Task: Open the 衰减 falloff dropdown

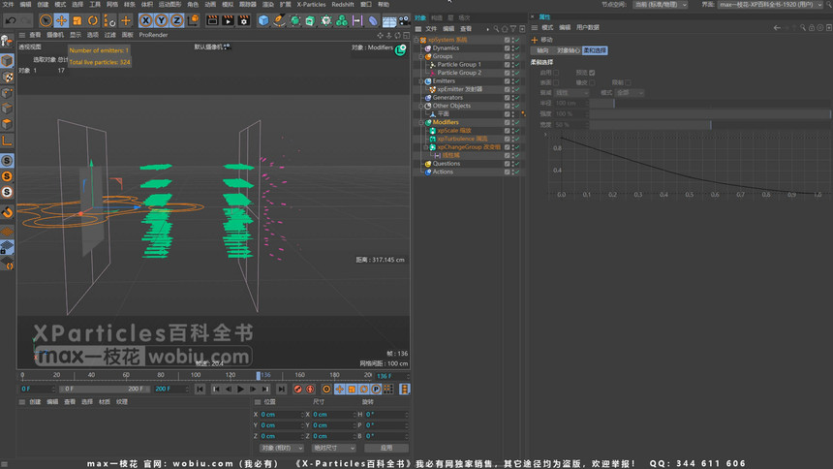Action: [572, 93]
